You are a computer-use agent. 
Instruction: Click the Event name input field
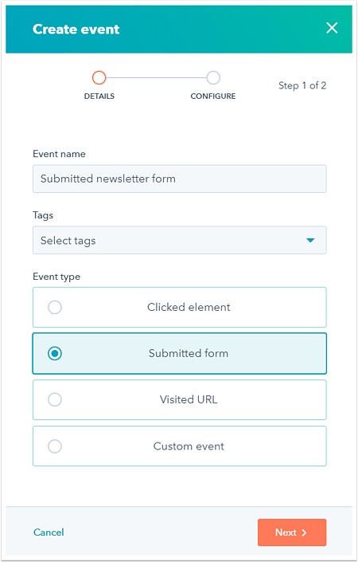click(x=180, y=179)
